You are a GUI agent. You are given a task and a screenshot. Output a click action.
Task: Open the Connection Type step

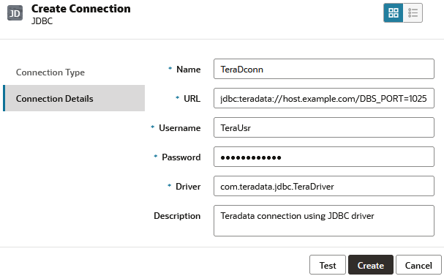50,72
